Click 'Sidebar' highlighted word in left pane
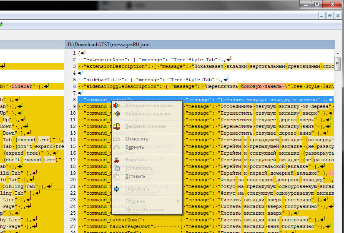The height and width of the screenshot is (233, 344). [22, 86]
